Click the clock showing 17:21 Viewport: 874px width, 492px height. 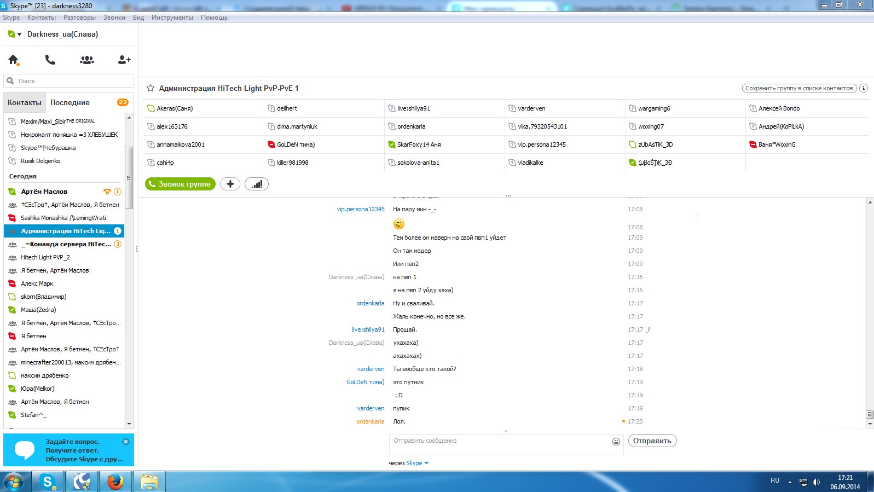[845, 478]
